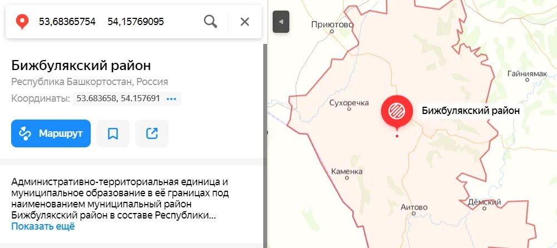
Task: Share place with the external link icon
Action: (x=152, y=133)
